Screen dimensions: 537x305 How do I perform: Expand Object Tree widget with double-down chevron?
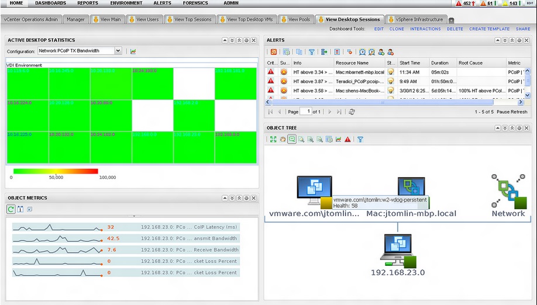point(505,128)
